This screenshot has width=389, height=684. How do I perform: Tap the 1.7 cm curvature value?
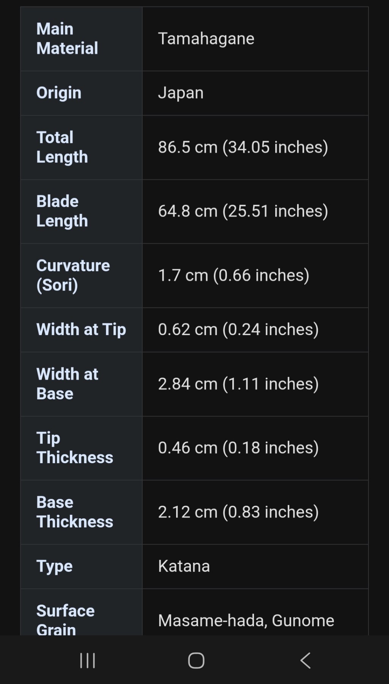[x=233, y=275]
